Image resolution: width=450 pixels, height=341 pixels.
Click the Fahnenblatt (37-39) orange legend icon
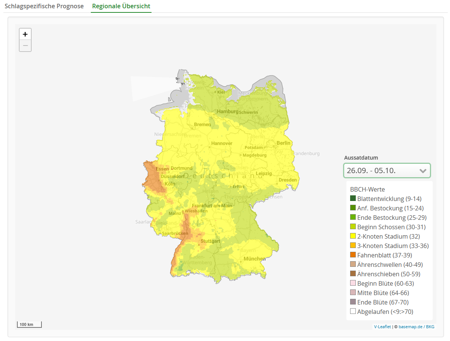click(353, 255)
